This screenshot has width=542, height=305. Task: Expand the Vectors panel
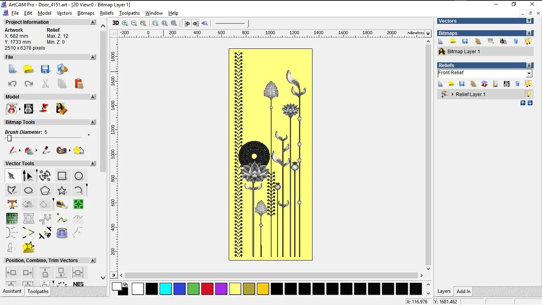pyautogui.click(x=529, y=21)
